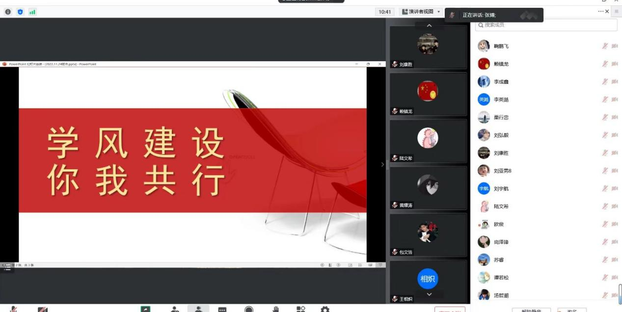Collapse the video strip using side arrow
The height and width of the screenshot is (312, 622).
pos(383,164)
